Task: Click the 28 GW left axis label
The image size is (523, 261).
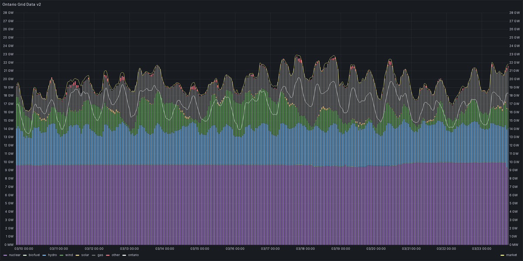Action: pos(9,13)
